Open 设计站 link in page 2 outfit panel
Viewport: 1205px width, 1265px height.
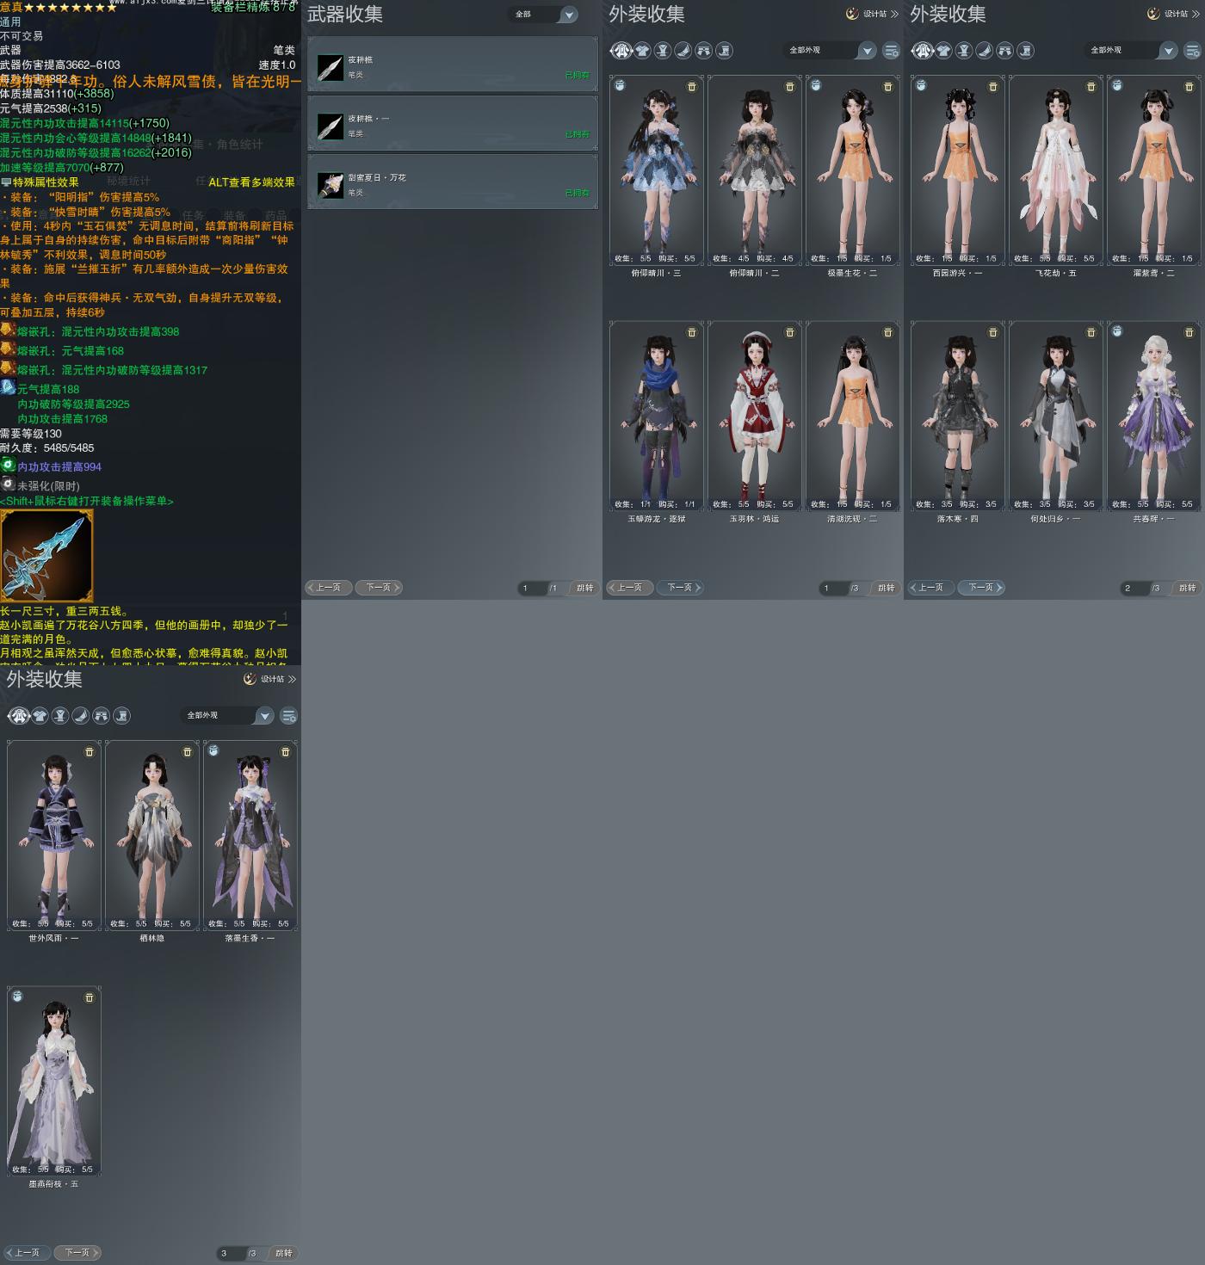(x=1174, y=14)
